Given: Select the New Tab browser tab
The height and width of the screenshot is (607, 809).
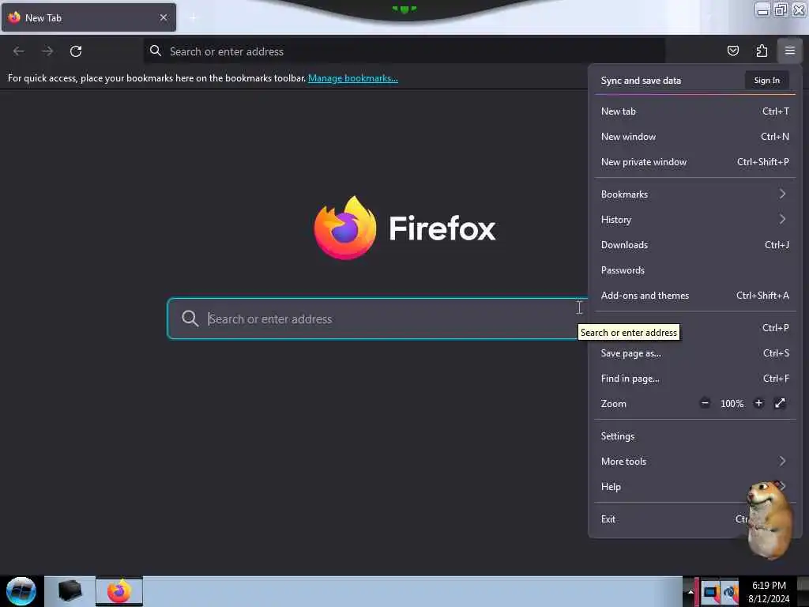Looking at the screenshot, I should 88,17.
